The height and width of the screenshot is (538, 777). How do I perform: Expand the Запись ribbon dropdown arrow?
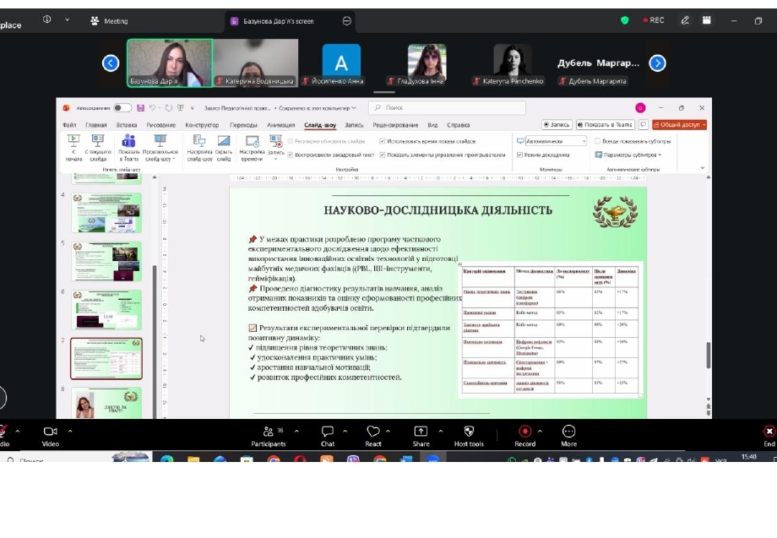[x=275, y=159]
